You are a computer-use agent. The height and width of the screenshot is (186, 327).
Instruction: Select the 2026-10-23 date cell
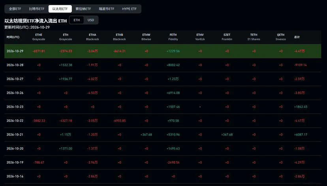click(x=15, y=107)
